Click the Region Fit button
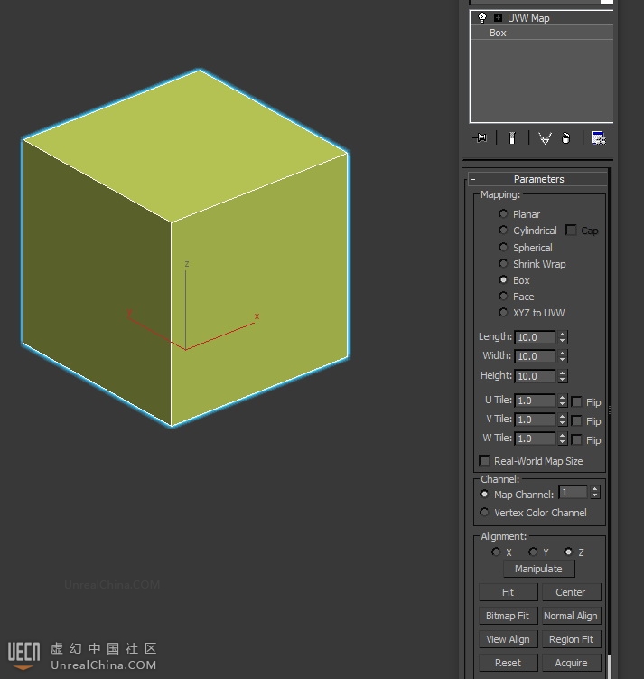 point(571,639)
